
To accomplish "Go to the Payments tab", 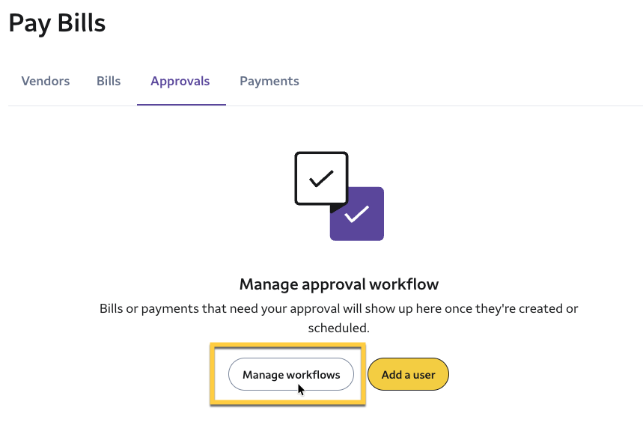I will point(269,81).
